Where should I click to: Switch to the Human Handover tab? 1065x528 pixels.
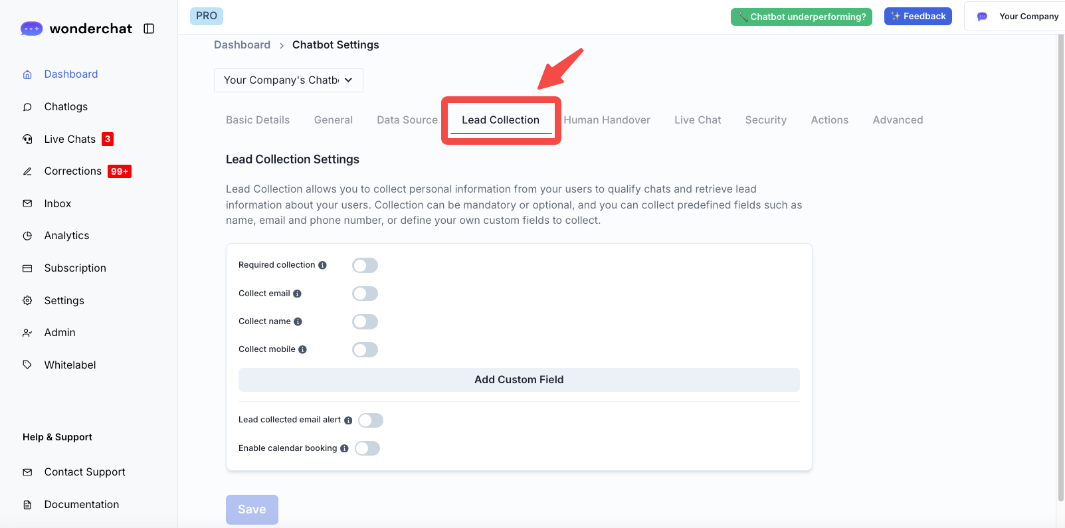coord(607,120)
